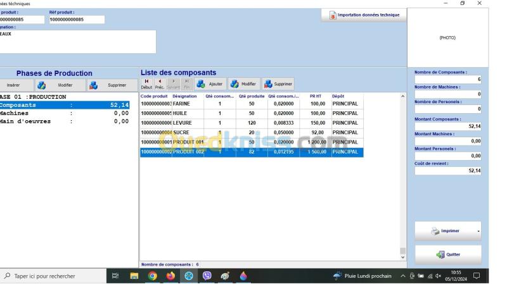The image size is (507, 284).
Task: Click the Code produit column header
Action: 155,96
